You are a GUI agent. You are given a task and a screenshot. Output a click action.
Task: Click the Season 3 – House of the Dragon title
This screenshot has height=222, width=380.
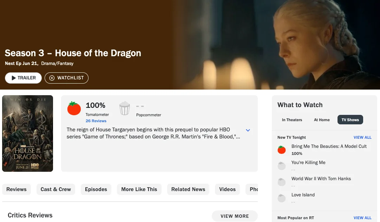(73, 53)
